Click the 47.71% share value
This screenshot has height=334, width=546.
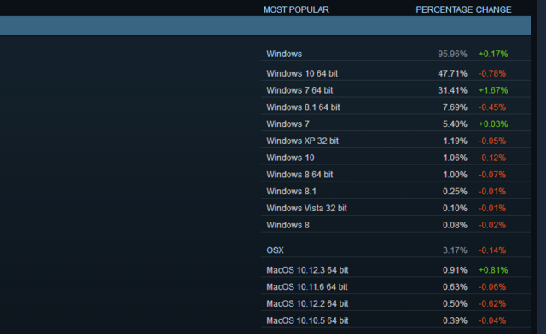(452, 74)
